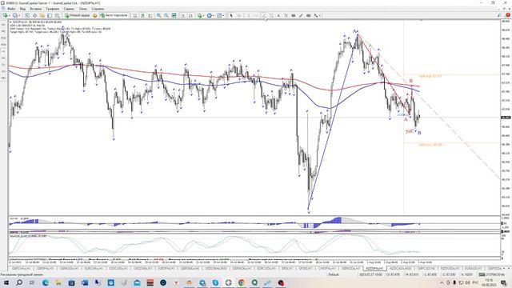Select the Crosshair tool
512x288 pixels.
[x=239, y=15]
